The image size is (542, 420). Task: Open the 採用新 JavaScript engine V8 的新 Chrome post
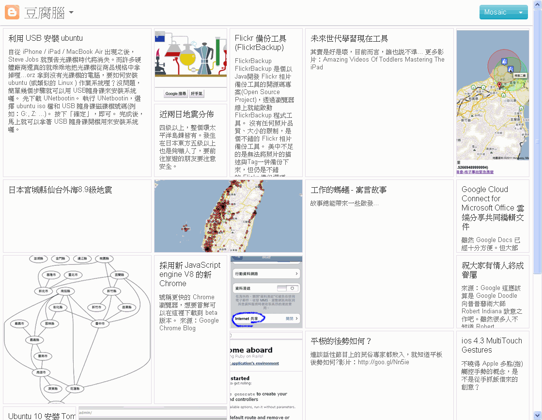click(190, 329)
